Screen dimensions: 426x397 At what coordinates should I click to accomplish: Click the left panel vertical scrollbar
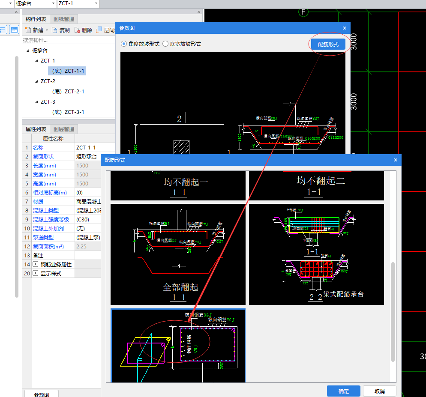[17, 176]
